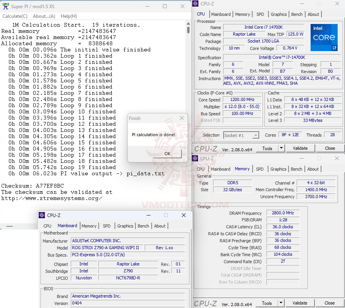Click the CPU-Z logo icon on the topmost window
Screen dimensions: 345x308
click(196, 3)
